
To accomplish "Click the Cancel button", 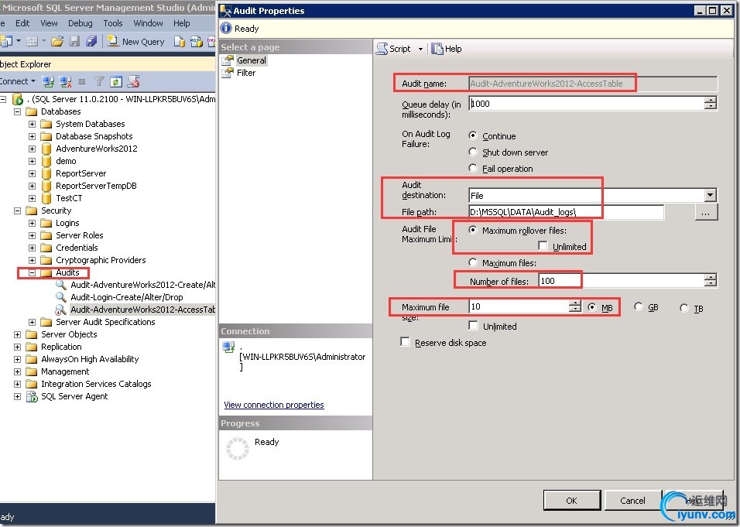I will click(x=632, y=500).
